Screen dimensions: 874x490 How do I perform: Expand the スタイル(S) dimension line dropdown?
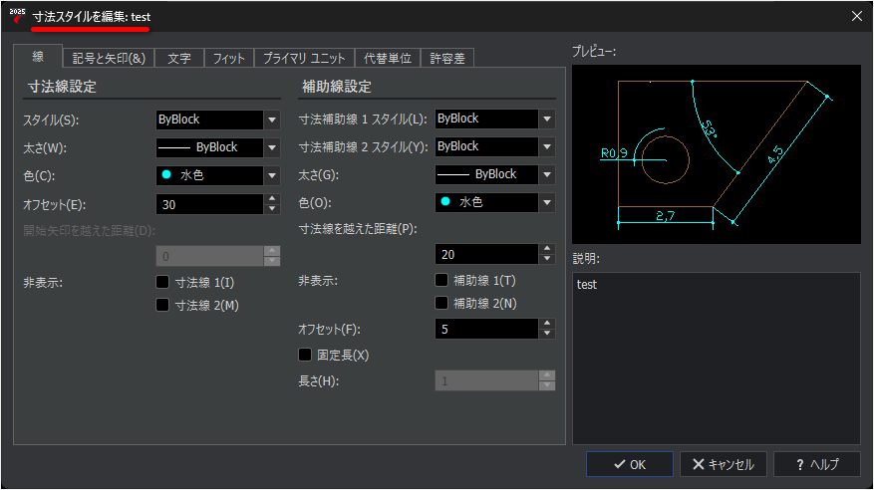coord(272,120)
